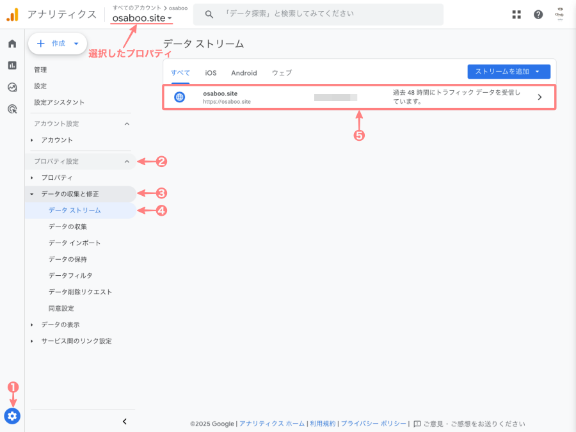Click すべてのアカウント breadcrumb
This screenshot has width=576, height=432.
[x=137, y=8]
